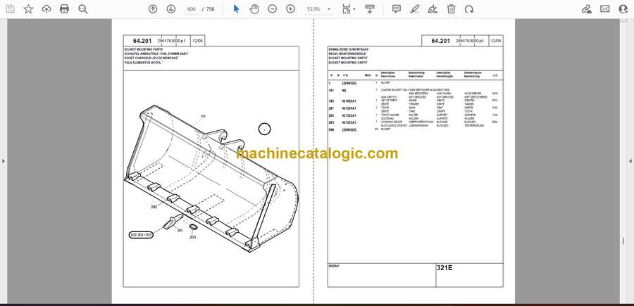This screenshot has height=306, width=634.
Task: Click the share link icon
Action: point(587,9)
